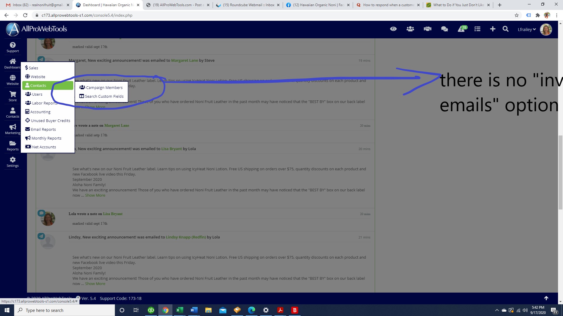The width and height of the screenshot is (563, 316).
Task: Open File Explorer from taskbar
Action: [x=208, y=310]
